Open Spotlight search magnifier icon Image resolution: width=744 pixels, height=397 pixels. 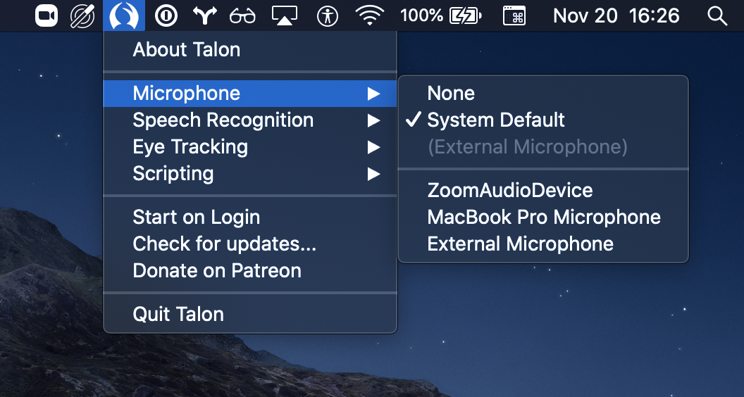point(717,15)
